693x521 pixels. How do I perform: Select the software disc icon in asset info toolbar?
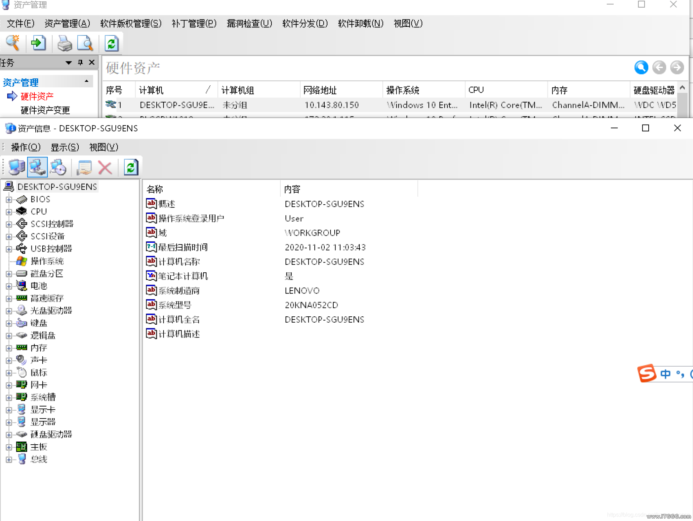pos(58,168)
